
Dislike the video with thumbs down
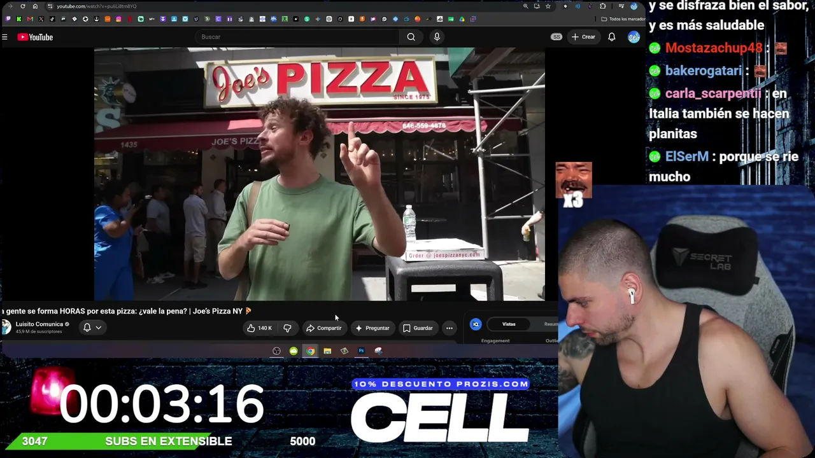(x=287, y=328)
